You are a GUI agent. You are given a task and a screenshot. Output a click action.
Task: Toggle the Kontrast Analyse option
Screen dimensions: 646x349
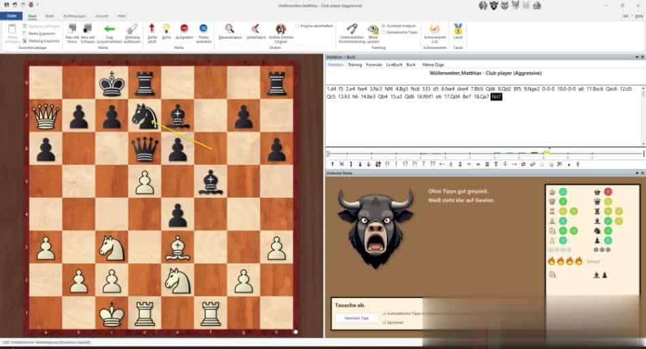click(383, 26)
